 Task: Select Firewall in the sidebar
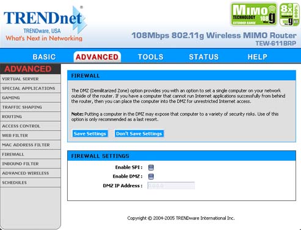[31, 155]
